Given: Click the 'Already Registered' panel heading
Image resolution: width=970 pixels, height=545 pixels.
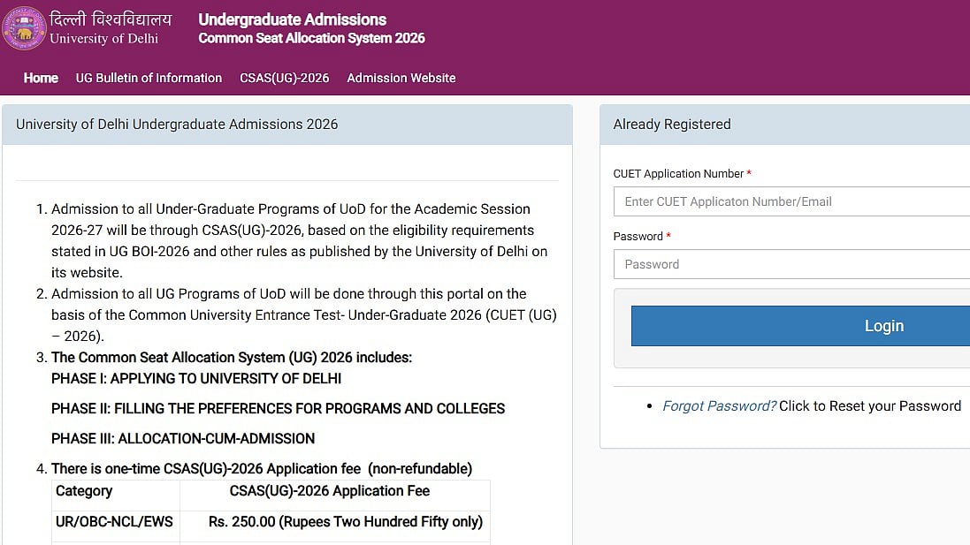Looking at the screenshot, I should tap(672, 125).
